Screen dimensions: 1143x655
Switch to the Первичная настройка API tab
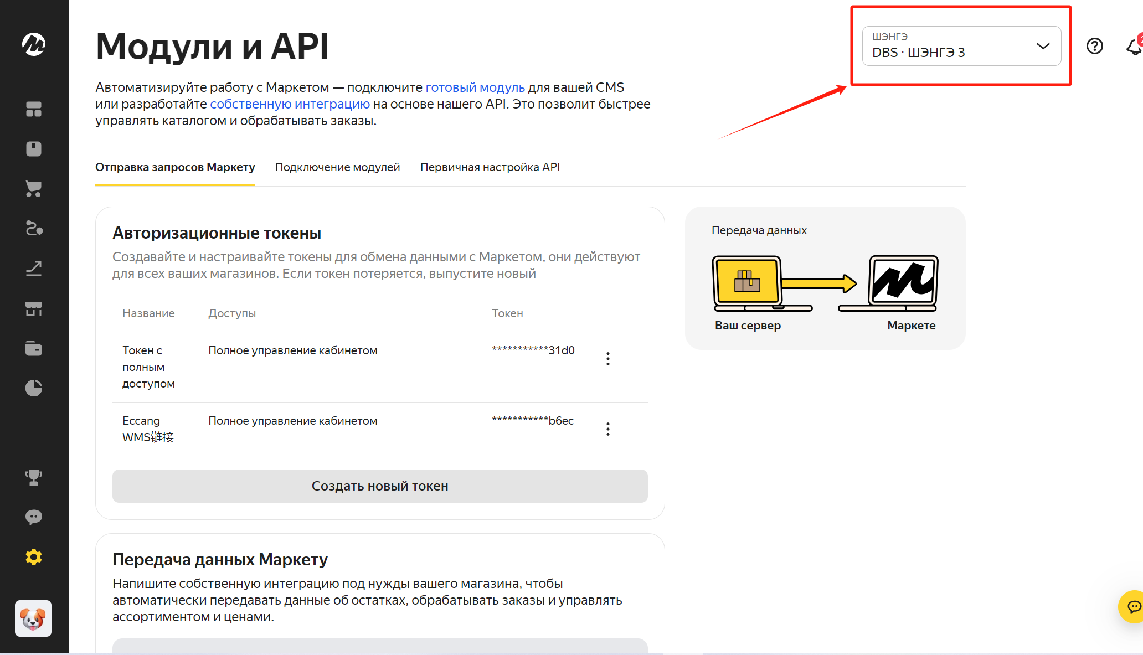(490, 167)
